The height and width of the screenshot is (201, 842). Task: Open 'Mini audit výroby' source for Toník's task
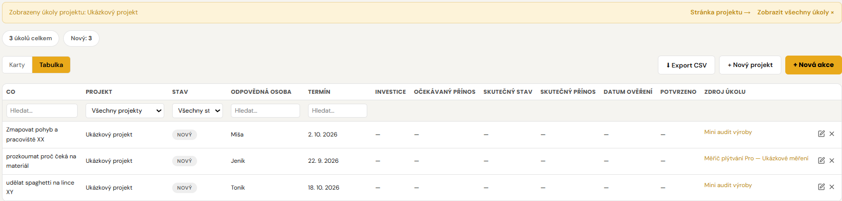coord(728,185)
